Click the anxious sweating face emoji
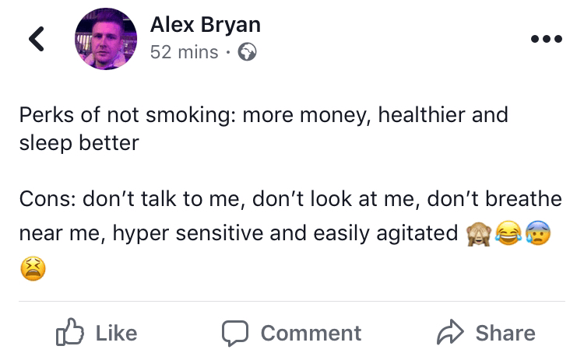 point(537,234)
